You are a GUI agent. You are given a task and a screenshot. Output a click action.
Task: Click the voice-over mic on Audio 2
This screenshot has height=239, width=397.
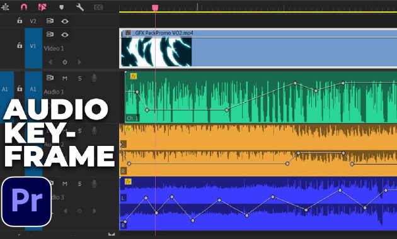coord(94,130)
